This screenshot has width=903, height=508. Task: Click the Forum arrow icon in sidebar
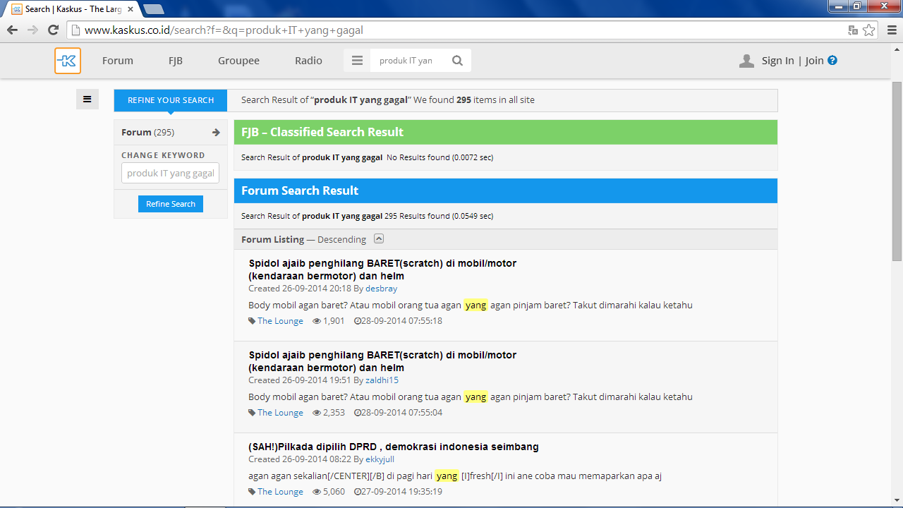click(216, 133)
